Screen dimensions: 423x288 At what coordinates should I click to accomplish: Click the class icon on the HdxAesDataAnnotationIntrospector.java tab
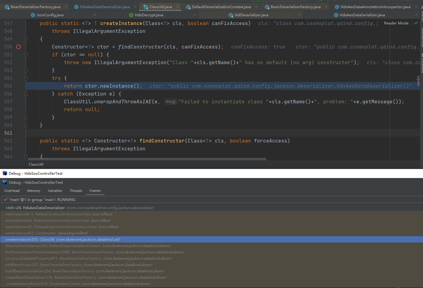pyautogui.click(x=337, y=7)
